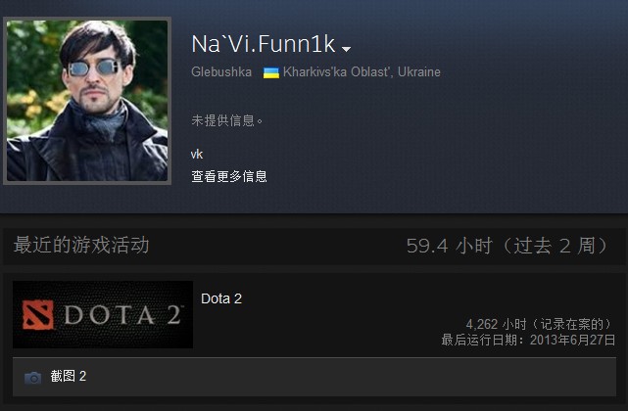
Task: Click the profile avatar picture
Action: (x=87, y=101)
